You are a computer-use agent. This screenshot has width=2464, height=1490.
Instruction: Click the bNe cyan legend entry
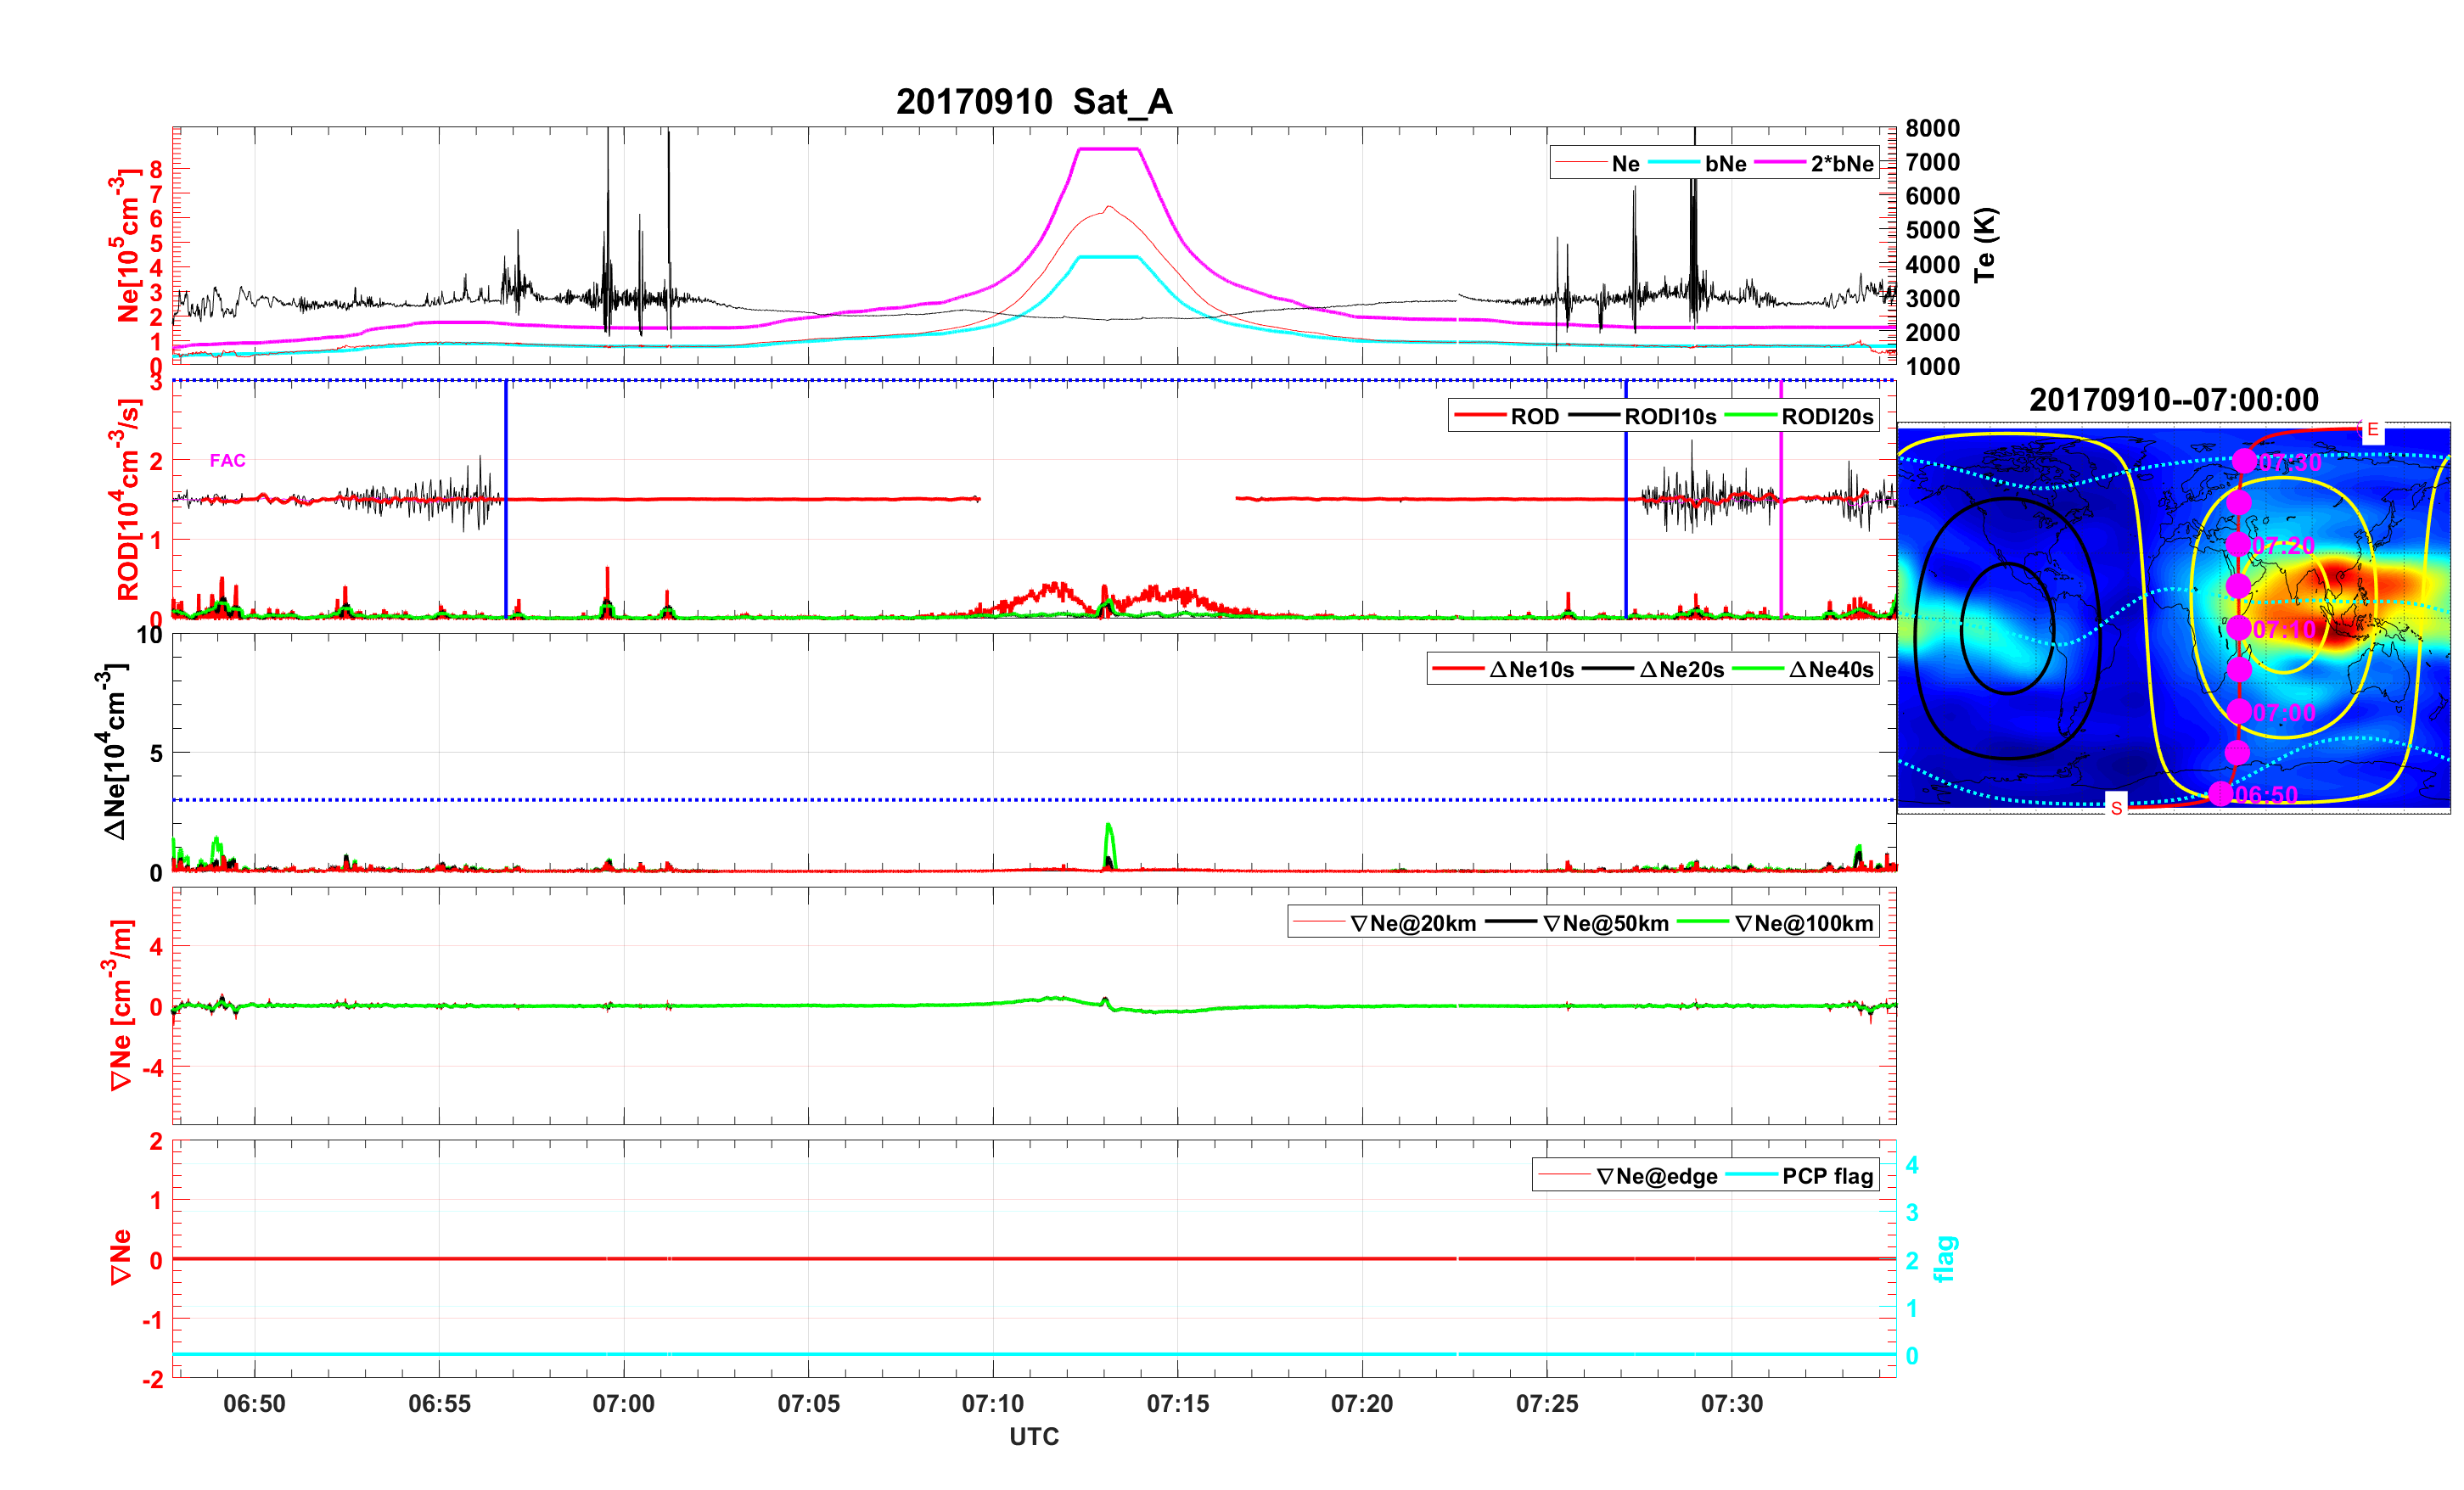pyautogui.click(x=1725, y=164)
